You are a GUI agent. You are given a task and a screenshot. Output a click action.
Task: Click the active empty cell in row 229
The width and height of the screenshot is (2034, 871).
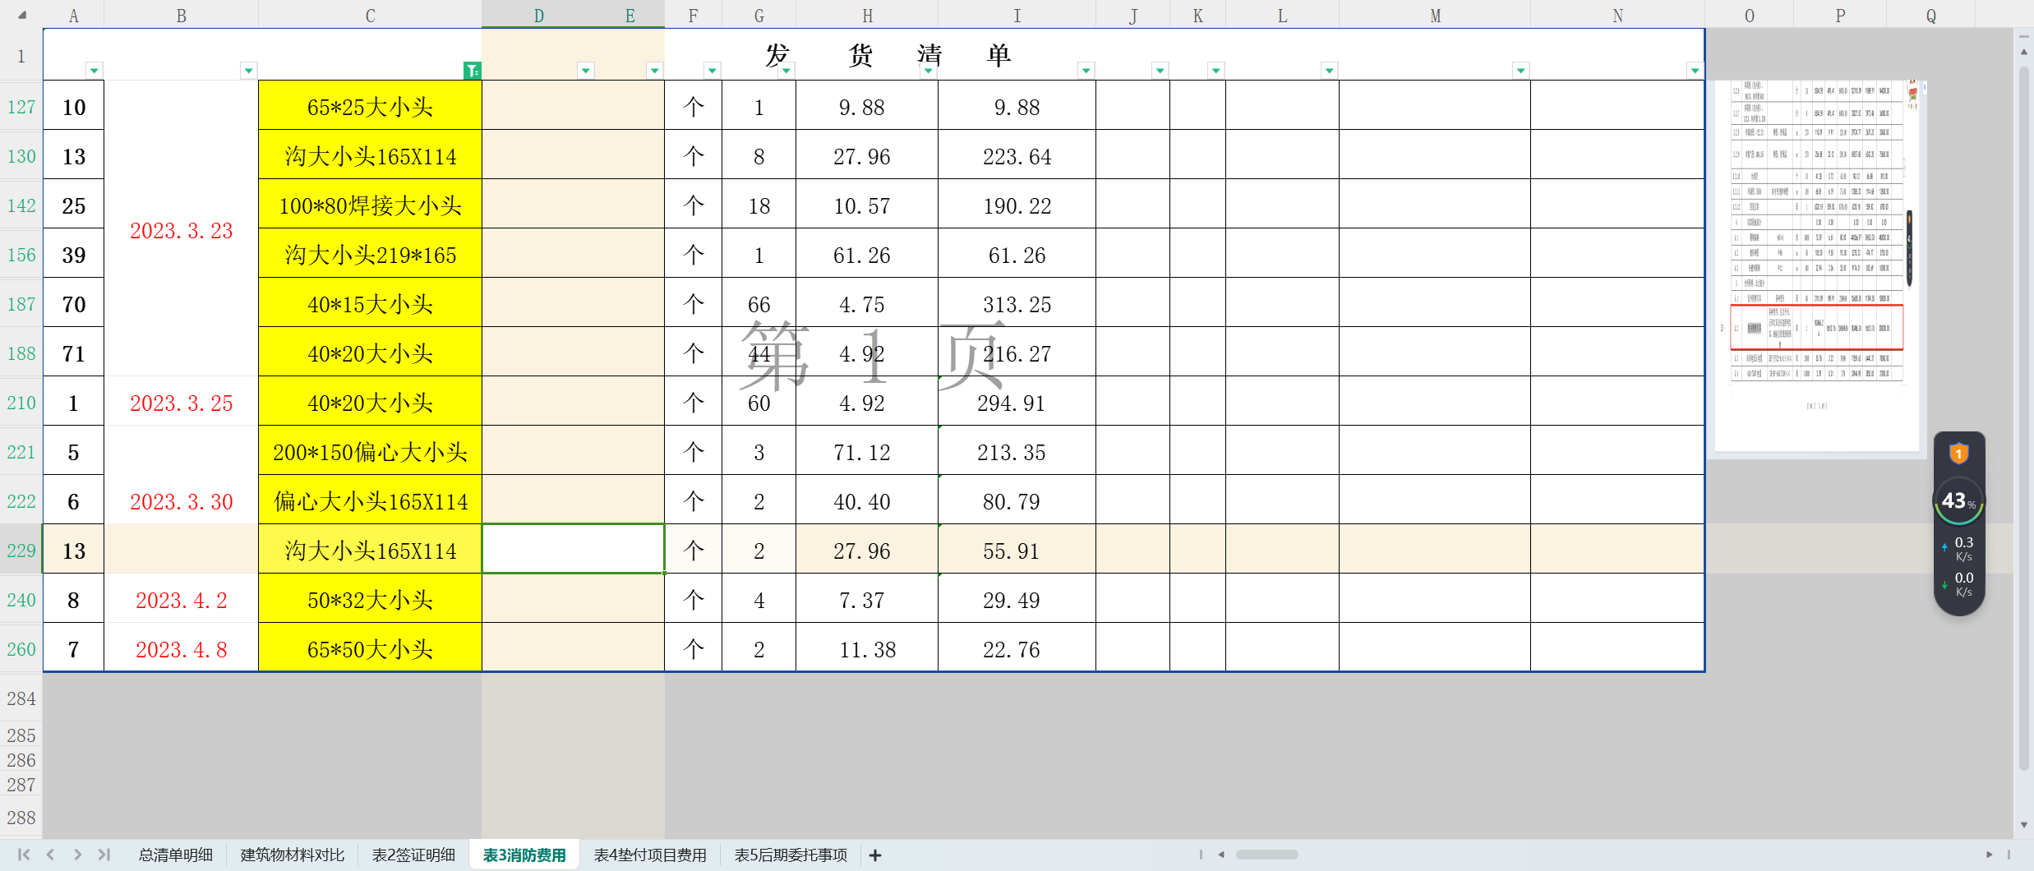[573, 549]
